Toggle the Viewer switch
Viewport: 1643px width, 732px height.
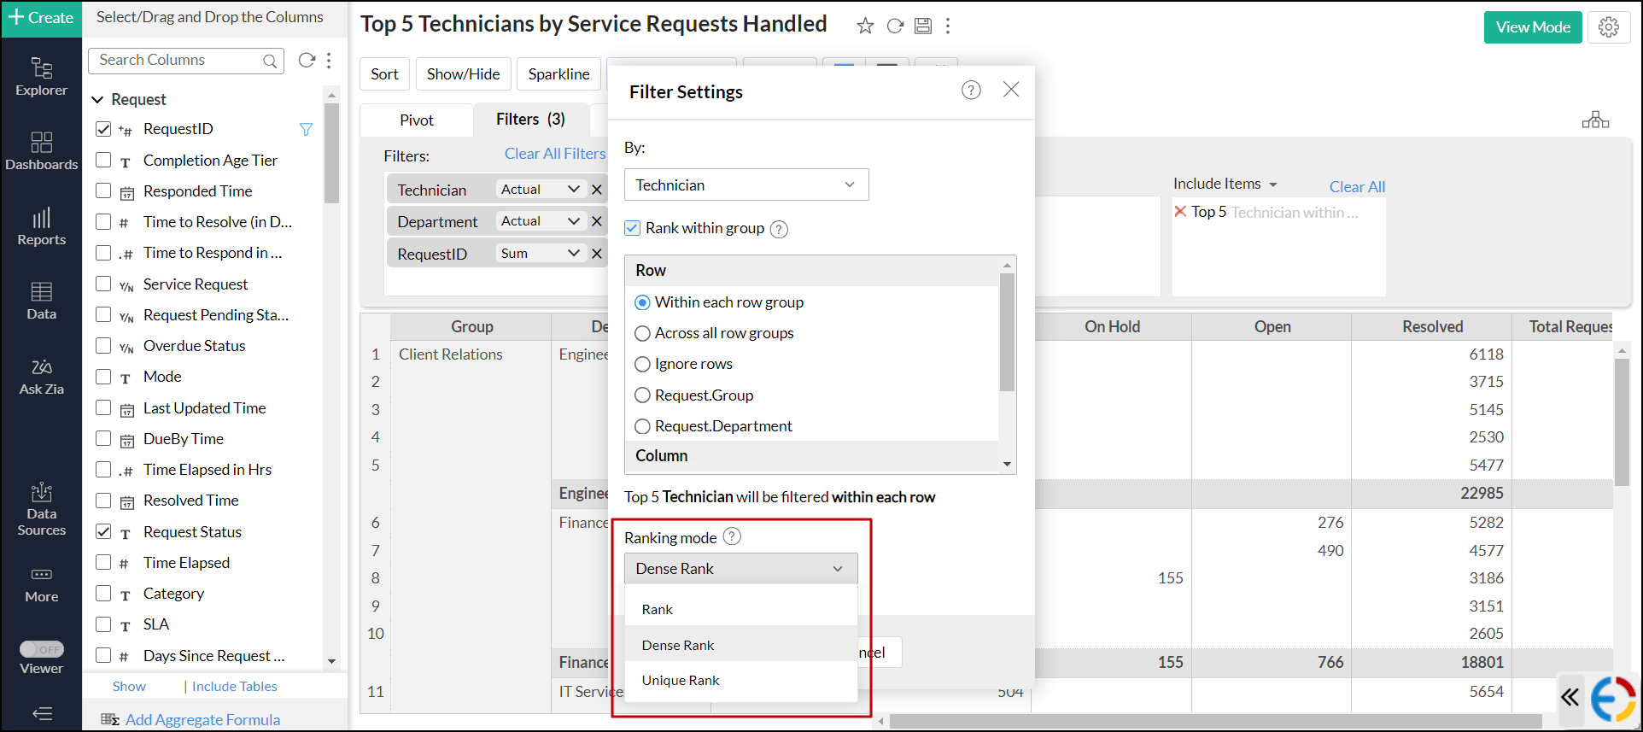42,649
